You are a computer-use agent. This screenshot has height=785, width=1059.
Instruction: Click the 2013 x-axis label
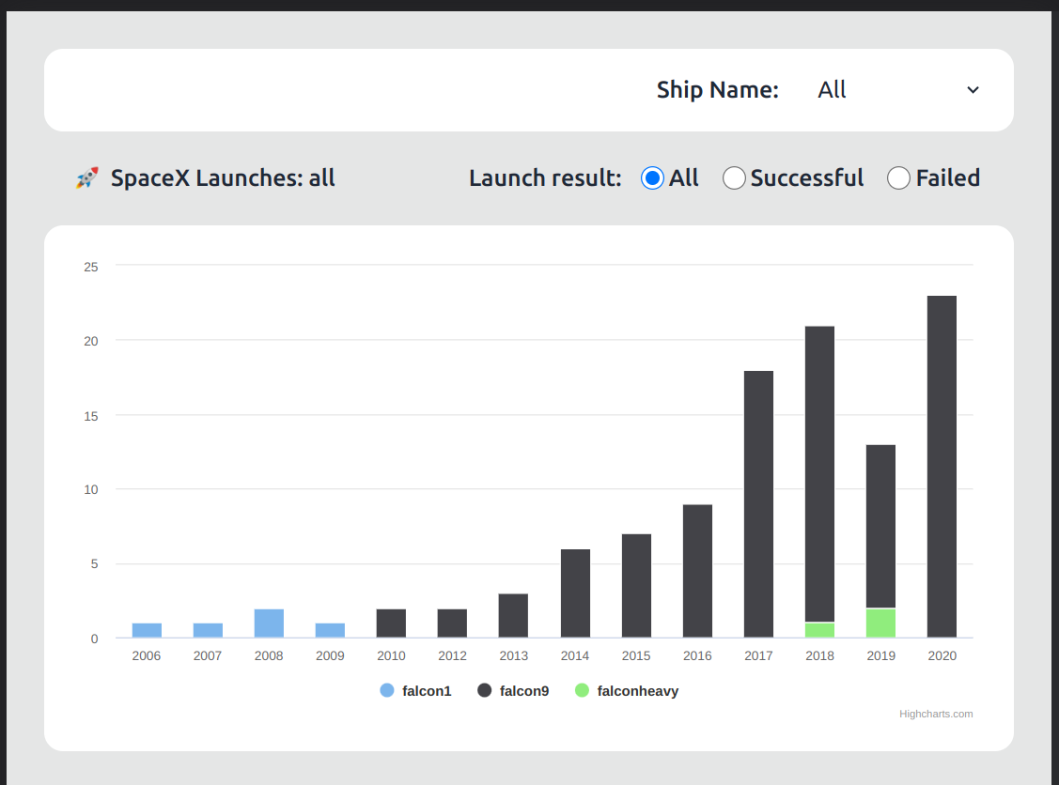(x=514, y=656)
